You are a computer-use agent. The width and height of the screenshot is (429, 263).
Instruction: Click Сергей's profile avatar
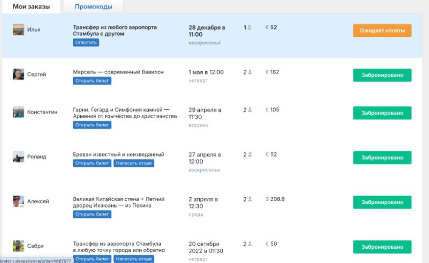(x=18, y=75)
